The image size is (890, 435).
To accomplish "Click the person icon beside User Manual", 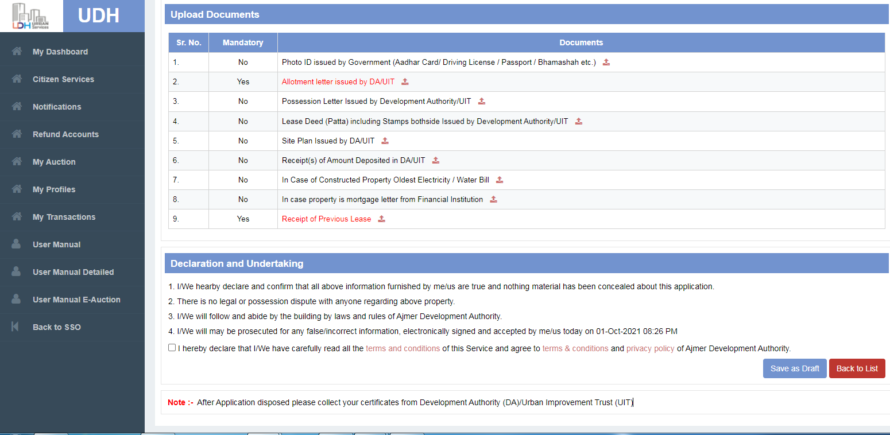I will 16,244.
